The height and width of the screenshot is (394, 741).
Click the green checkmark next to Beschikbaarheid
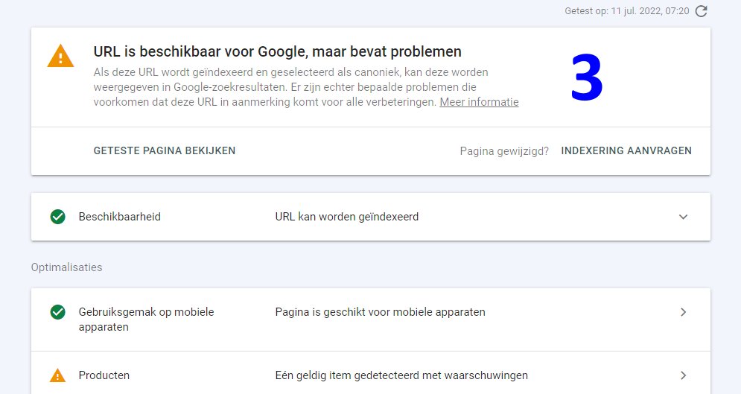coord(57,217)
